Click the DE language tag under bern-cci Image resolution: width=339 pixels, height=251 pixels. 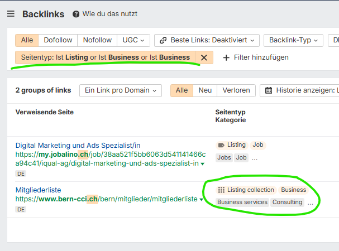click(x=21, y=209)
